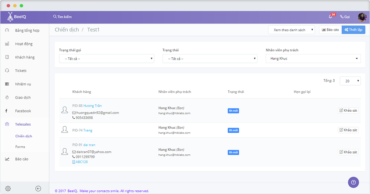Open the Facebook sidebar item
370x194 pixels.
pyautogui.click(x=23, y=111)
